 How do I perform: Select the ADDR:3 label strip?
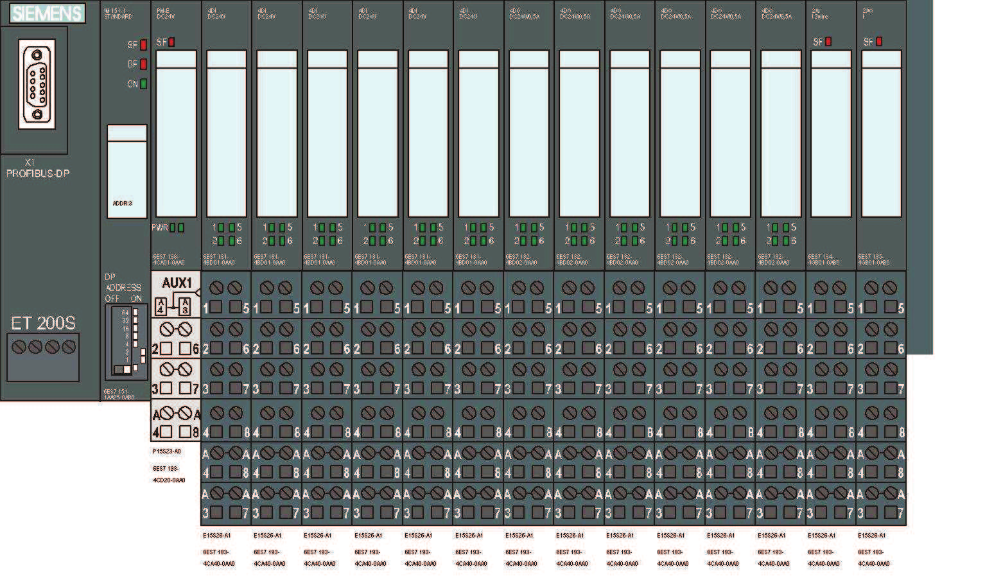126,171
